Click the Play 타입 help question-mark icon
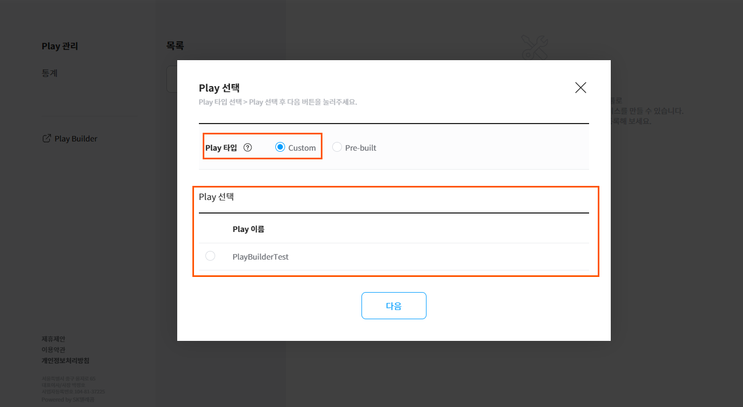 pyautogui.click(x=248, y=147)
